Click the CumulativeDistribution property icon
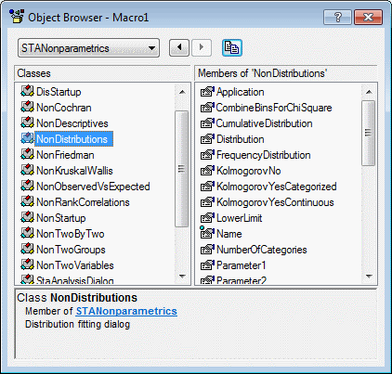 (x=207, y=123)
